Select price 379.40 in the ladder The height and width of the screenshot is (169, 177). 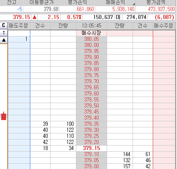point(91,118)
